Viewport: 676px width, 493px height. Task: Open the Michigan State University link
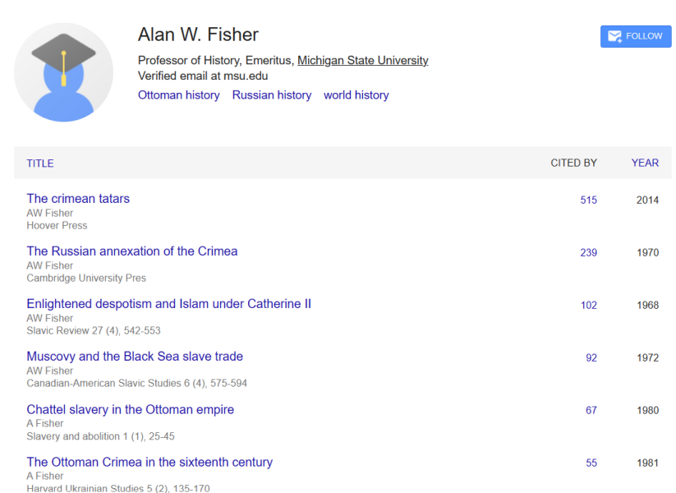(x=362, y=60)
